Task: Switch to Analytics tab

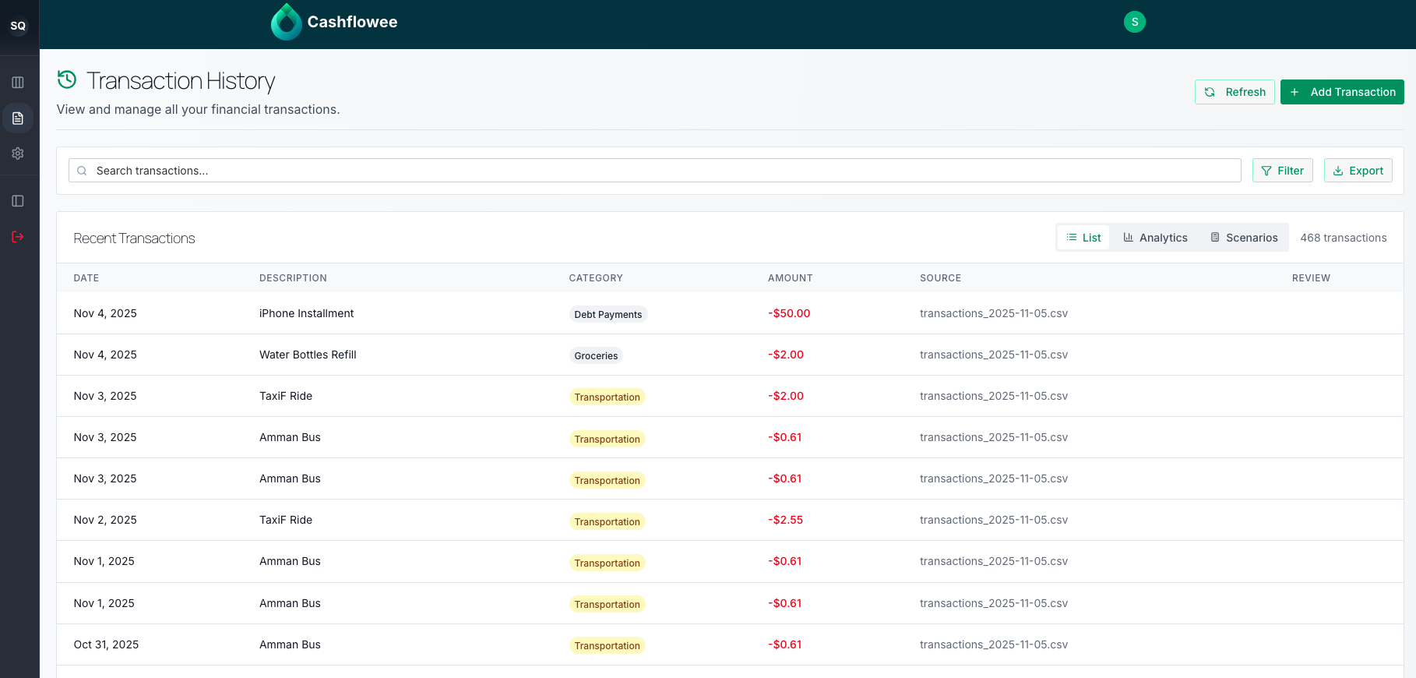Action: coord(1155,238)
